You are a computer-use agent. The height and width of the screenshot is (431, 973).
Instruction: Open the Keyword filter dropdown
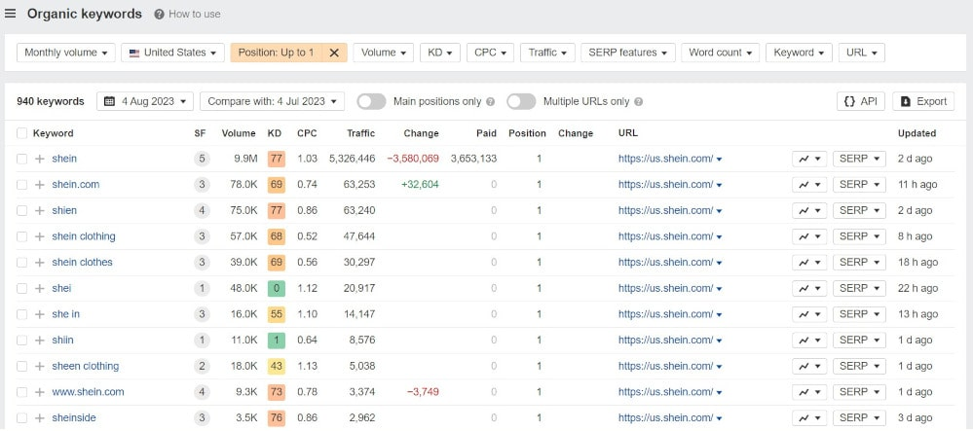click(x=800, y=53)
